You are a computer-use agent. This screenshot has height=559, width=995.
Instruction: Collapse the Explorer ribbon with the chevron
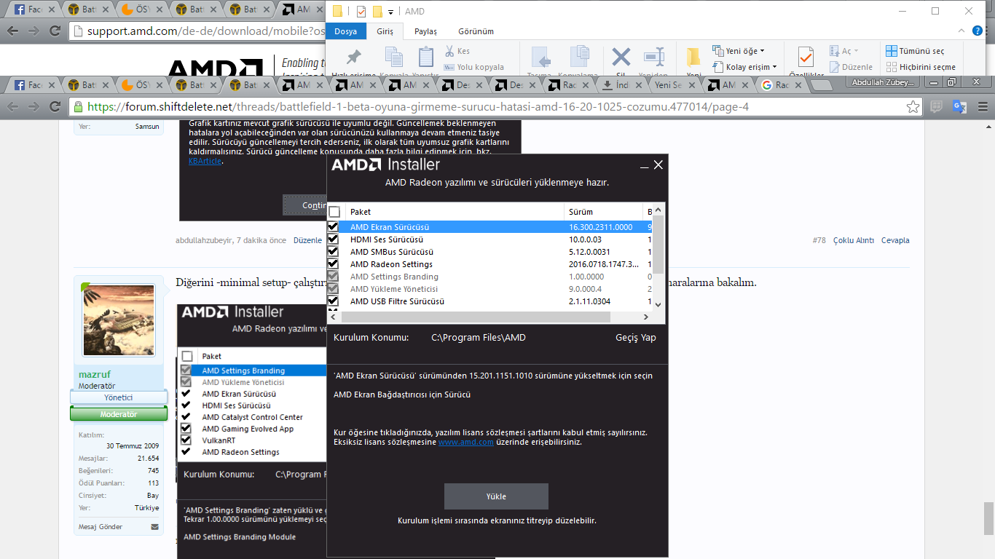963,31
